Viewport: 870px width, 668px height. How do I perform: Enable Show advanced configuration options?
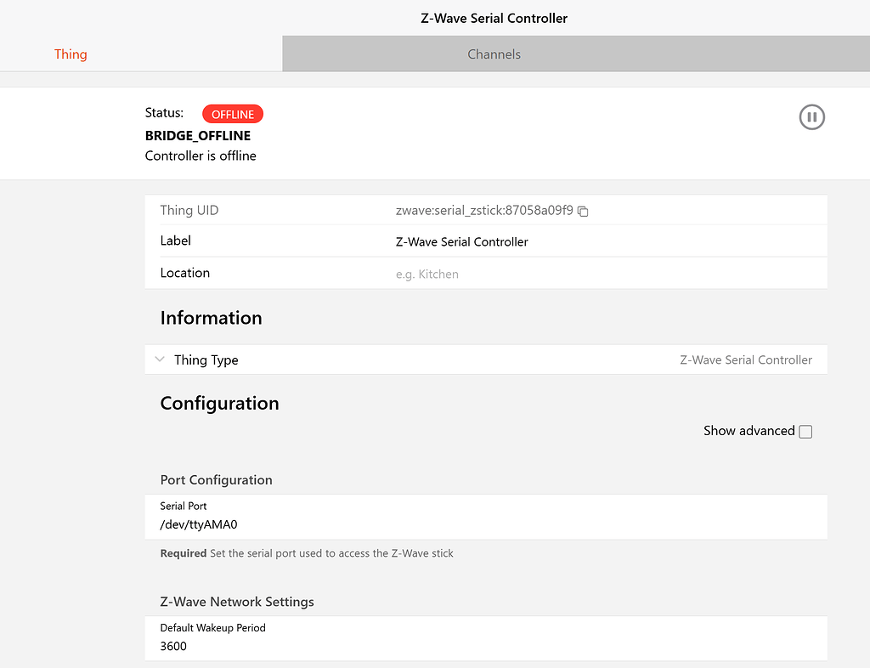(805, 431)
